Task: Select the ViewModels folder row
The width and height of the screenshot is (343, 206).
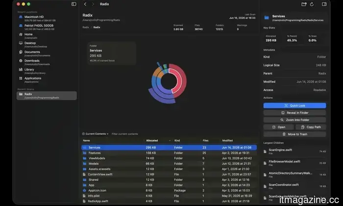Action: [169, 158]
